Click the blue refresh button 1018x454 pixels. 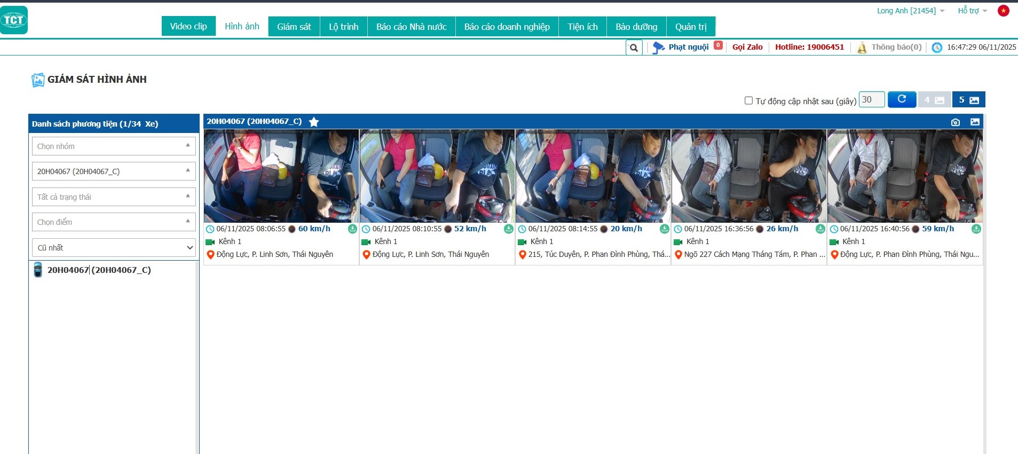click(x=902, y=99)
